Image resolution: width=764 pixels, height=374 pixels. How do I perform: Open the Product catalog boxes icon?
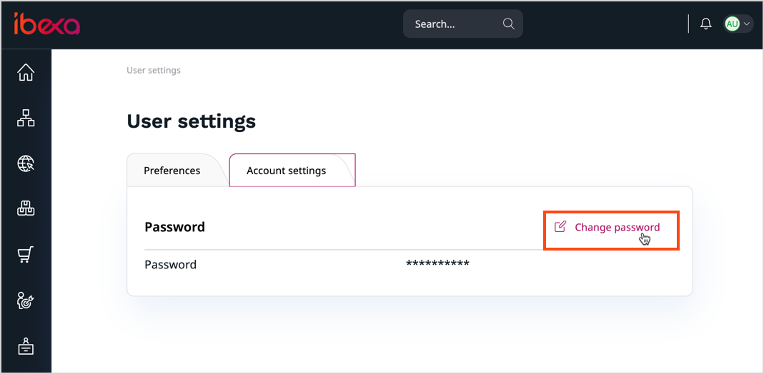26,209
